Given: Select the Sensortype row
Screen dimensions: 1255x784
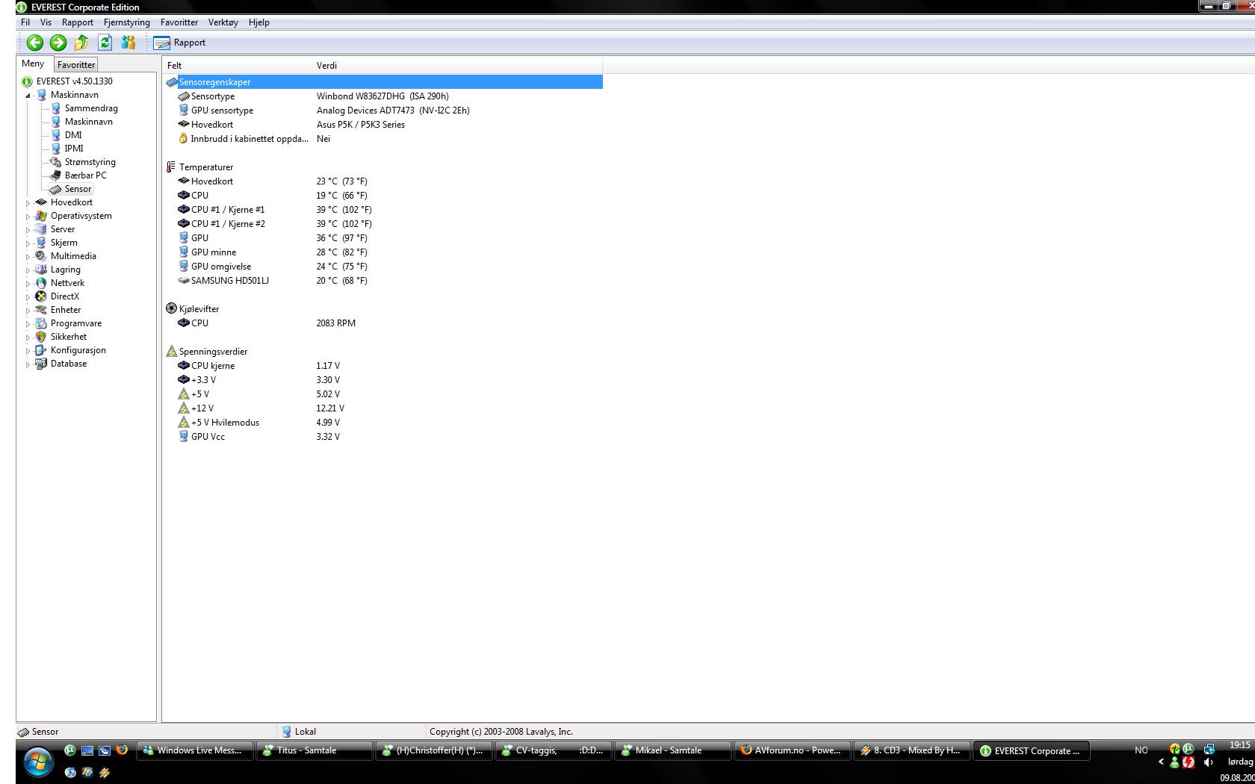Looking at the screenshot, I should [382, 96].
